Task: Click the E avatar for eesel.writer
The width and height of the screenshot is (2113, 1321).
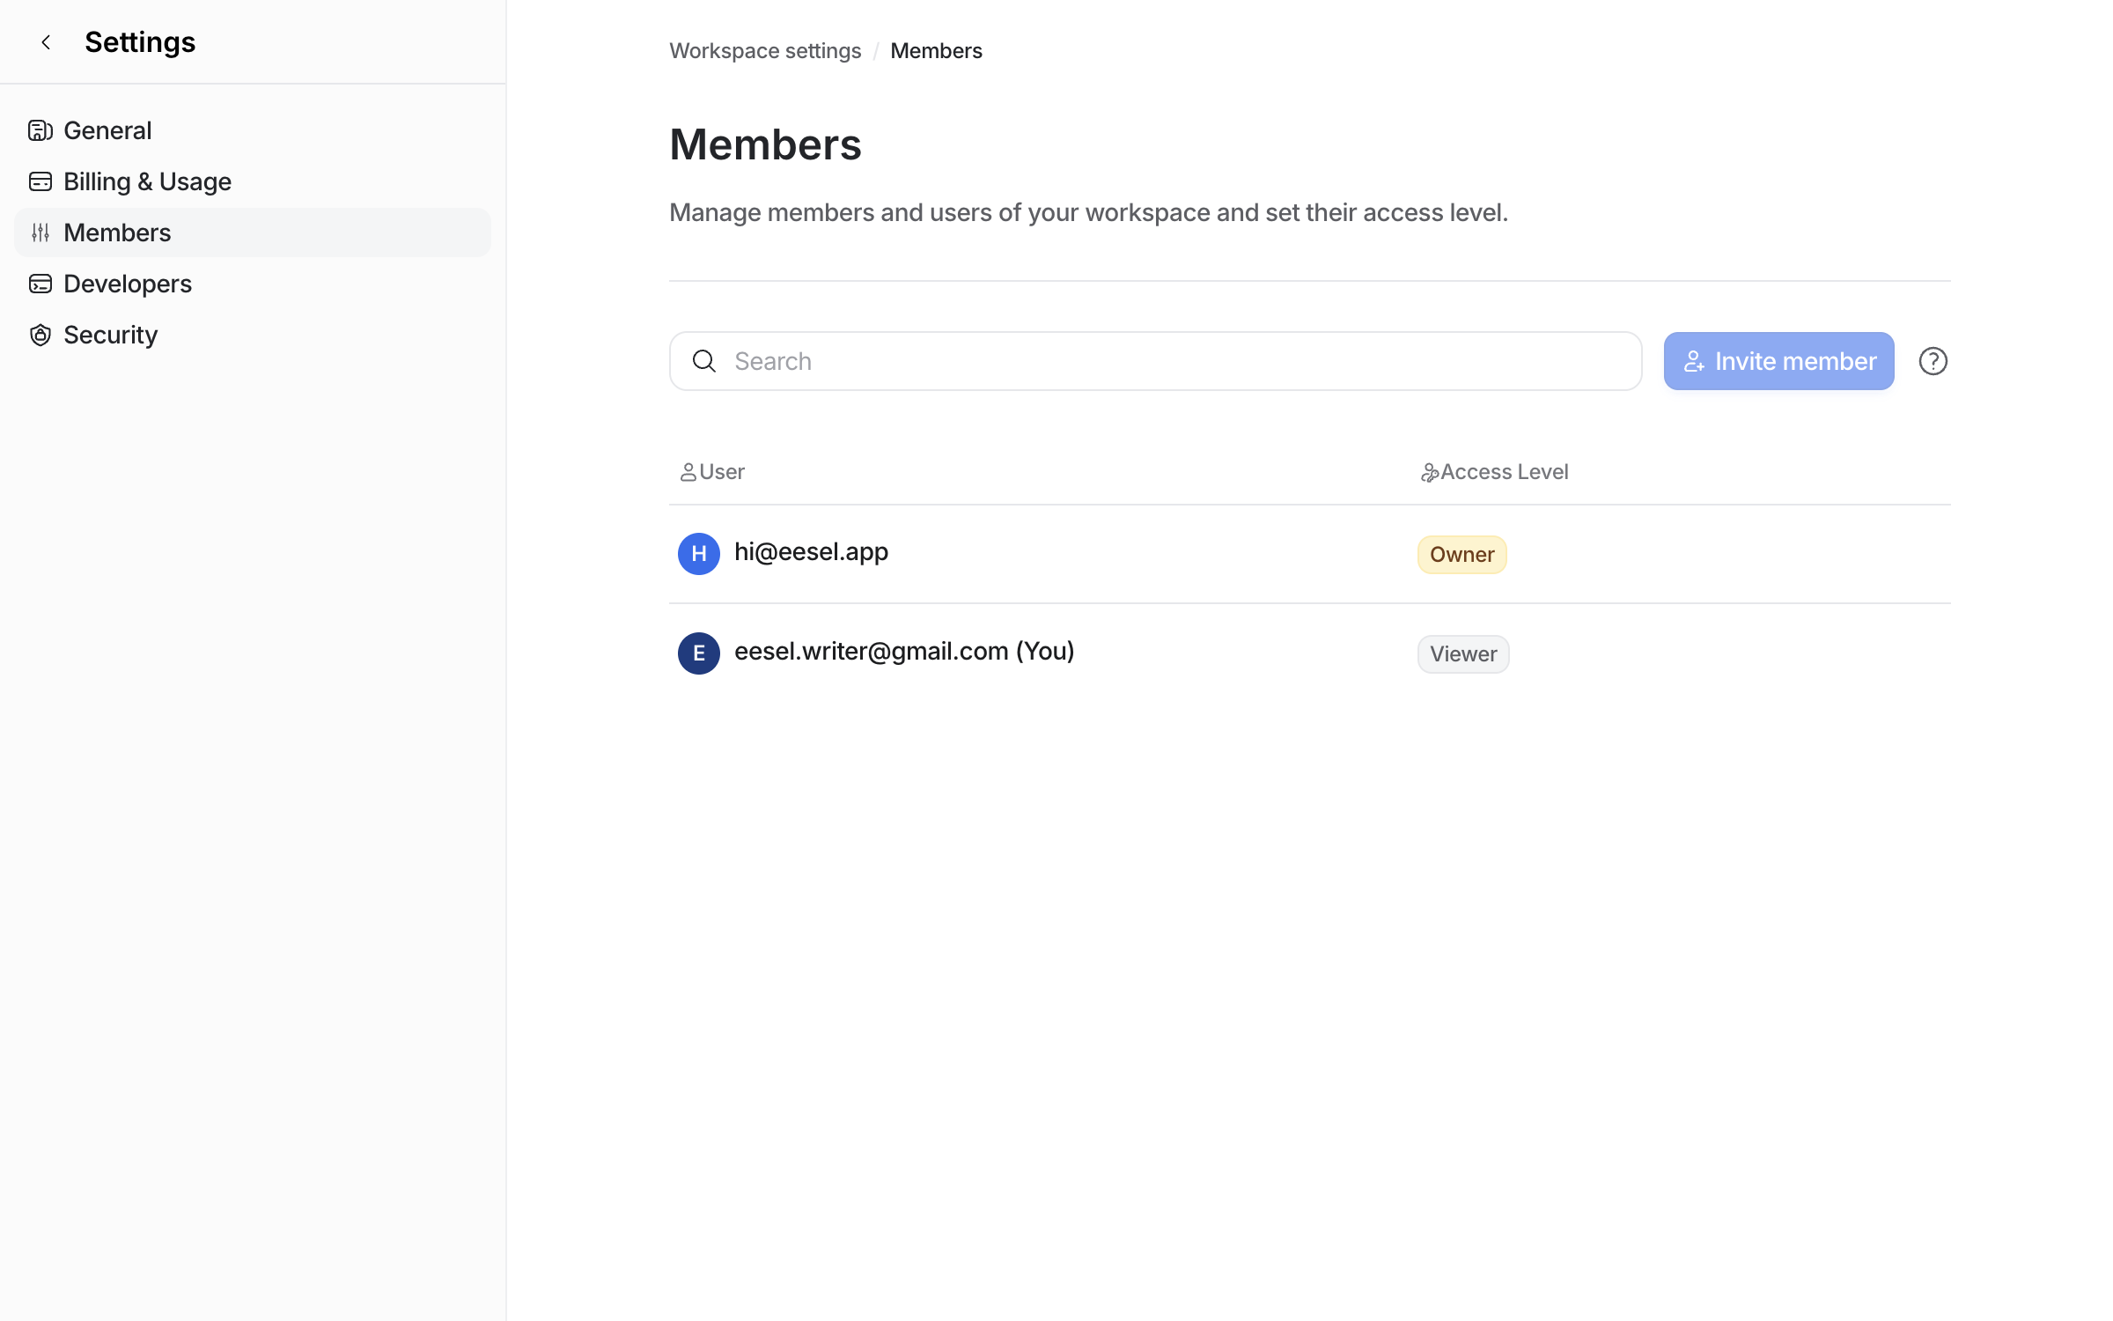Action: [699, 653]
